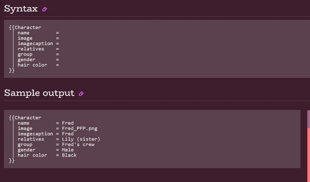
Task: Click the Sample output section heading
Action: pyautogui.click(x=39, y=93)
